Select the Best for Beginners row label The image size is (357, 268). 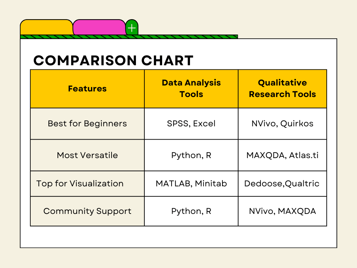87,124
